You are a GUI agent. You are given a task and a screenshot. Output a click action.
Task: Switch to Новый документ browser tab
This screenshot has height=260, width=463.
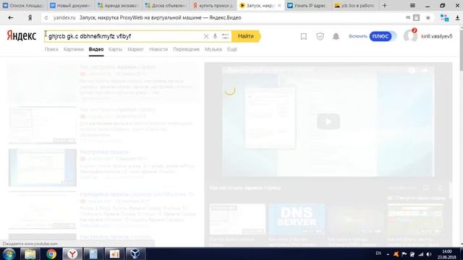(70, 5)
